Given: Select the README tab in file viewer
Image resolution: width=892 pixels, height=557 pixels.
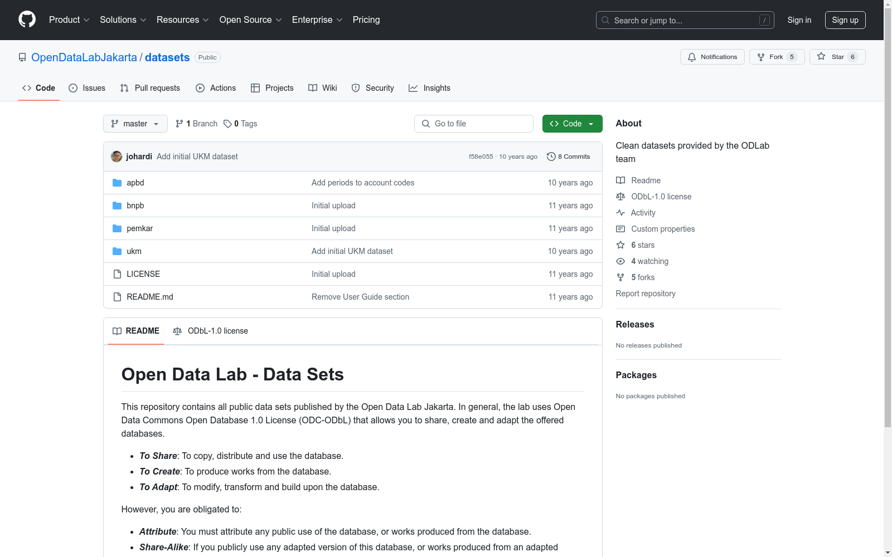Looking at the screenshot, I should [x=136, y=331].
